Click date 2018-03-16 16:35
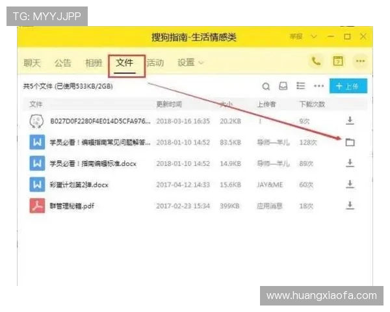Screen dimensions: 390x312 coord(183,121)
